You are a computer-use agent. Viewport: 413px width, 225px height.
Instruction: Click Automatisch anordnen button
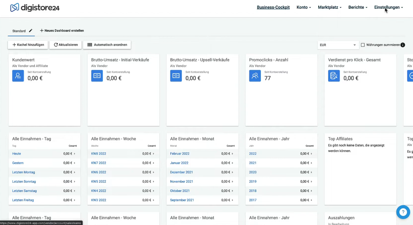tap(107, 45)
